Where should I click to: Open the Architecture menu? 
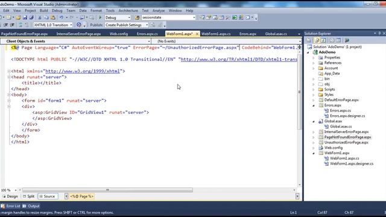coord(128,11)
